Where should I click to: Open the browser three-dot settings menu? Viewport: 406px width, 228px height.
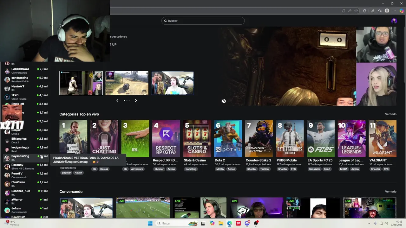click(x=394, y=11)
